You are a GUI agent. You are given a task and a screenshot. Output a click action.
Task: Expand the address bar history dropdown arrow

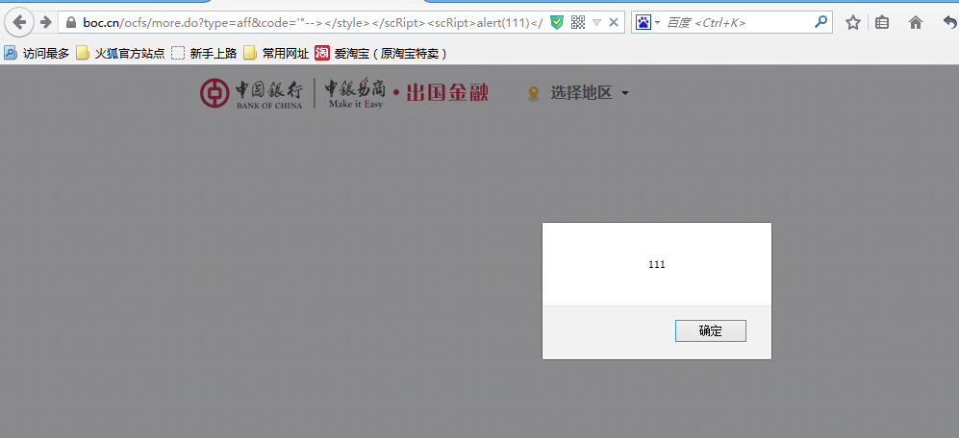point(597,23)
